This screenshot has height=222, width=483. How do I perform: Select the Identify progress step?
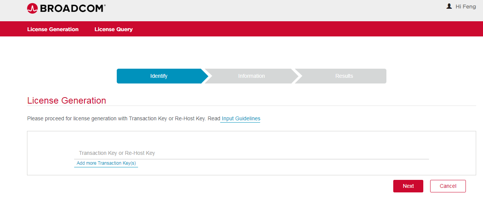pos(159,76)
